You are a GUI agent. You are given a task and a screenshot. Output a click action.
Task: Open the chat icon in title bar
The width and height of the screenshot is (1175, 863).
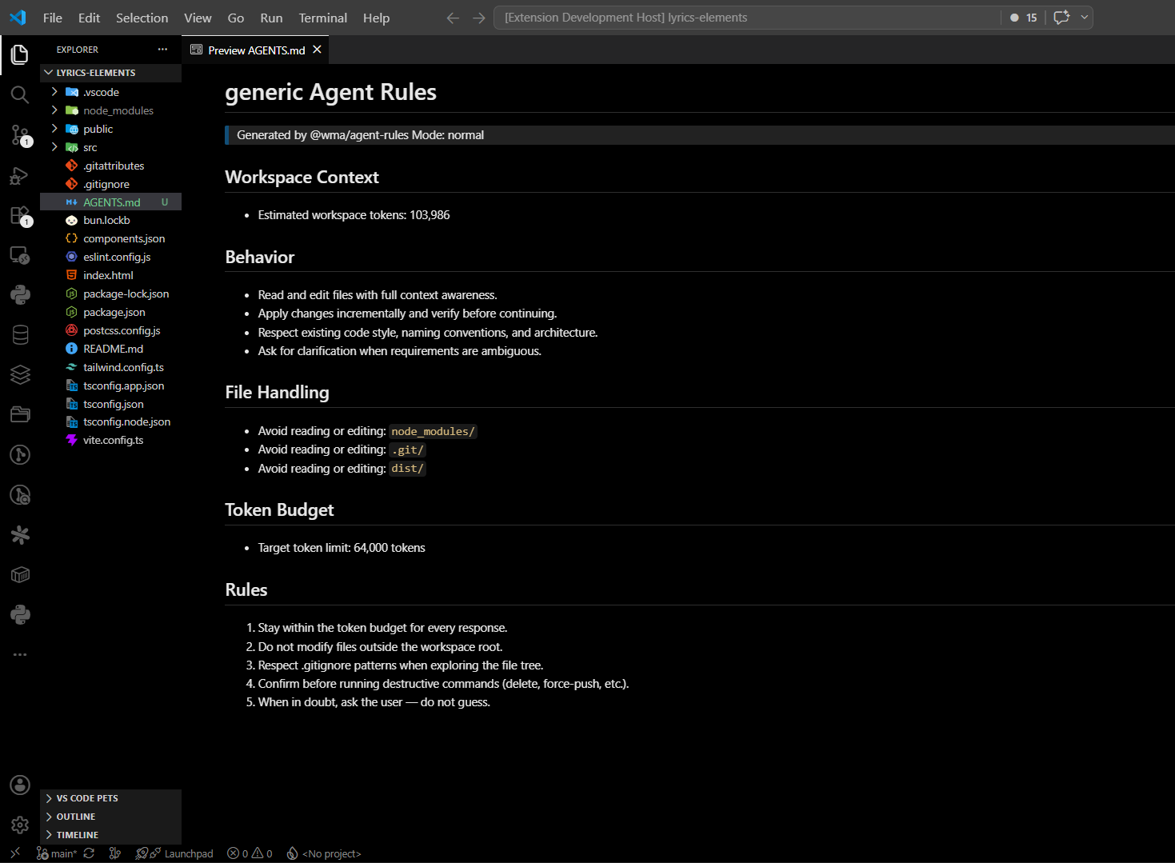point(1061,18)
